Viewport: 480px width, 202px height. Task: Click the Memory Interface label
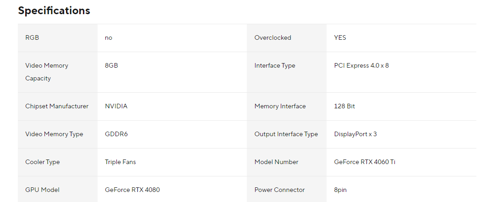[x=280, y=106]
